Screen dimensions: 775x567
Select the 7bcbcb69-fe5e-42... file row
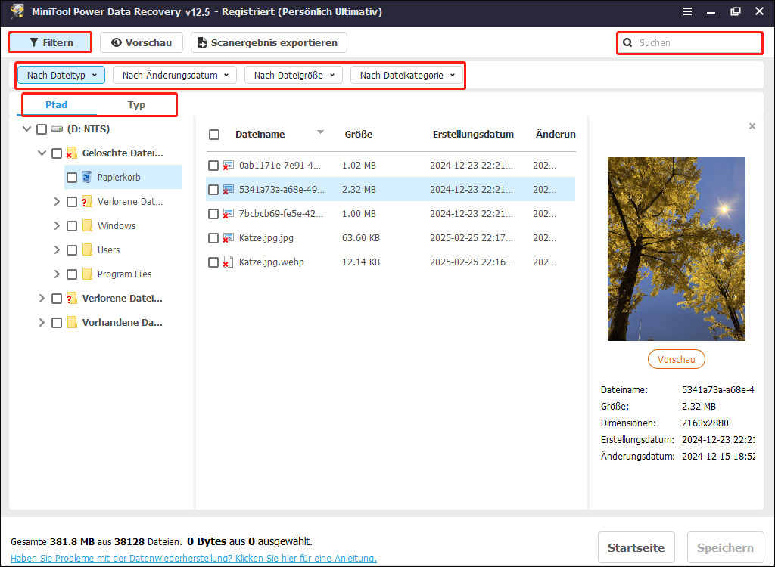coord(391,214)
